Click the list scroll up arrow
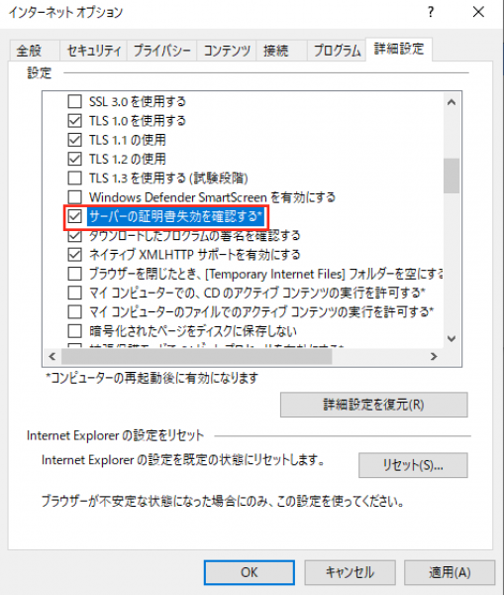 [452, 102]
